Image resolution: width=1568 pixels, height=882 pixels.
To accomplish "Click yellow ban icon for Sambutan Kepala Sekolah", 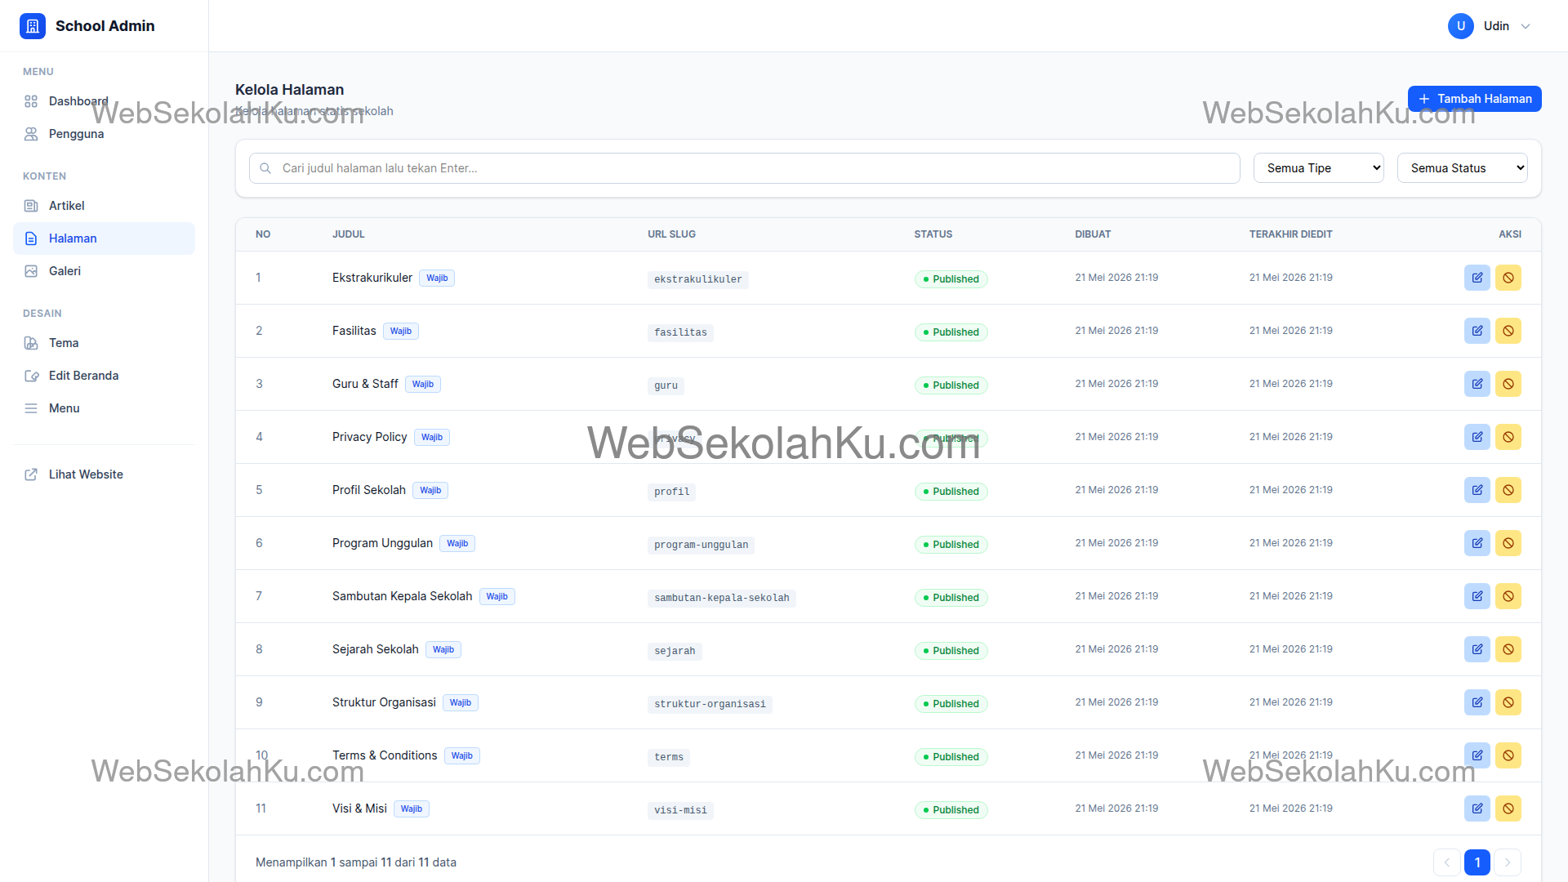I will click(1508, 596).
